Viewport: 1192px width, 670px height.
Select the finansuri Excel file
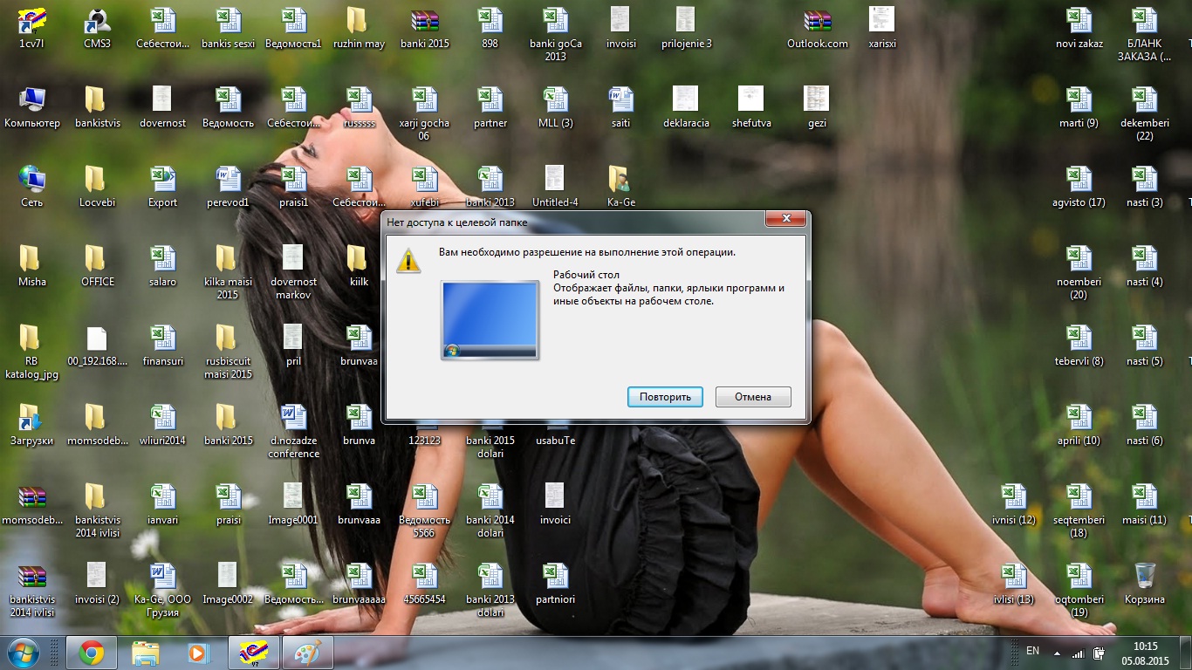pos(162,345)
